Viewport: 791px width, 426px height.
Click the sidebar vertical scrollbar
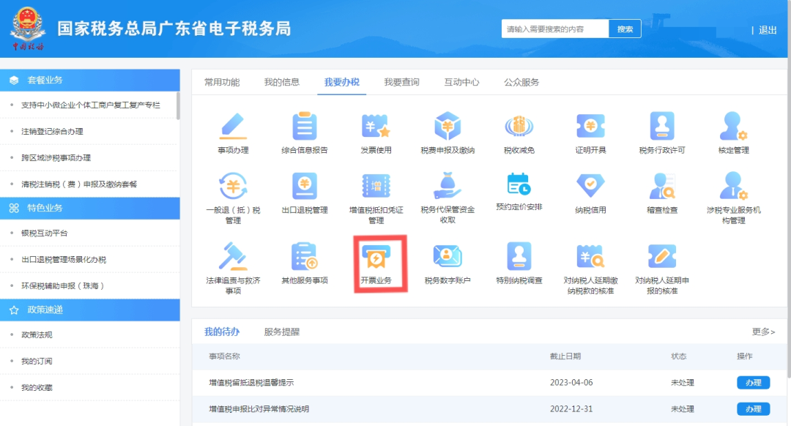(x=178, y=105)
